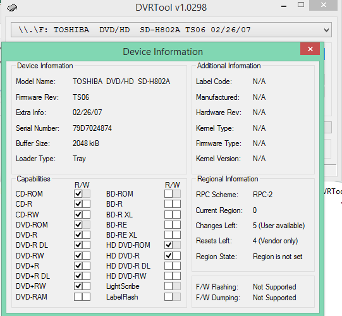This screenshot has height=316, width=342.
Task: Toggle BD-R XL read checkbox
Action: pyautogui.click(x=168, y=214)
